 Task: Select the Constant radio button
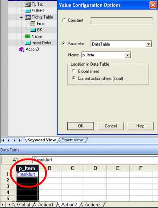pyautogui.click(x=64, y=20)
